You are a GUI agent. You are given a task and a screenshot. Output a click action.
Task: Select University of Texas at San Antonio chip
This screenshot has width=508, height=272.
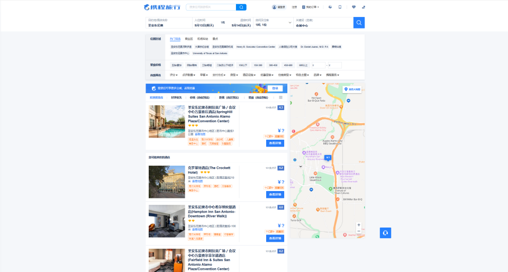point(210,53)
